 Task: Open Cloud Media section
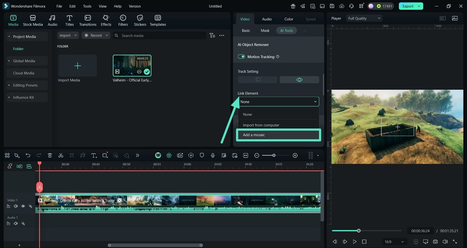coord(27,73)
